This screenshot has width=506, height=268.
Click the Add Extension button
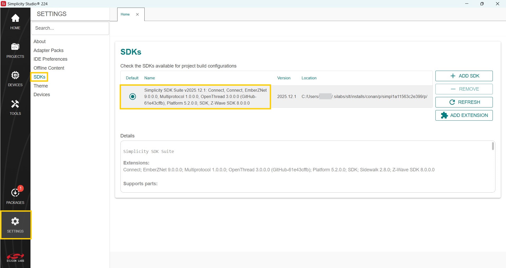[464, 115]
